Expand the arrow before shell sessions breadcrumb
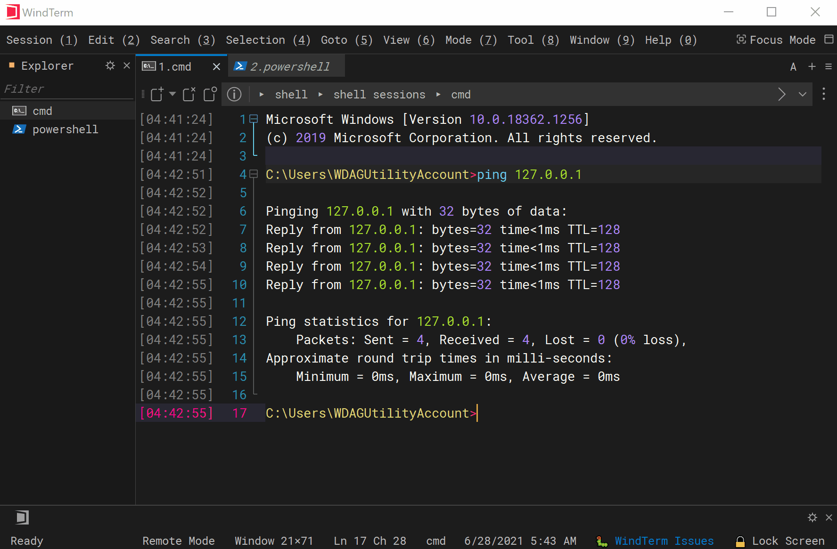Image resolution: width=837 pixels, height=549 pixels. pyautogui.click(x=320, y=94)
